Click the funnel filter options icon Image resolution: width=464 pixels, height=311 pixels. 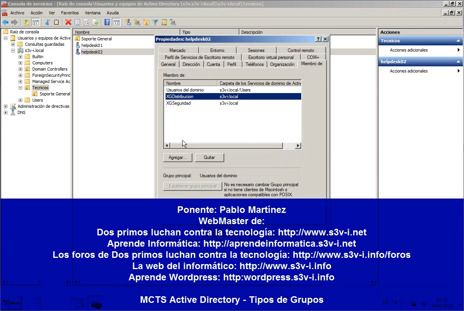tap(155, 22)
